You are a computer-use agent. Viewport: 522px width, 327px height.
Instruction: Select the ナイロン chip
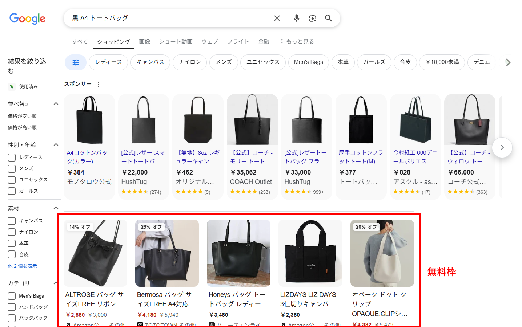point(190,62)
